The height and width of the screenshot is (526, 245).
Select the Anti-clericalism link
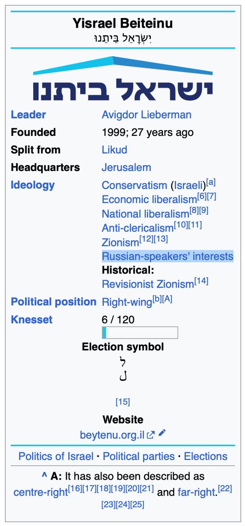[138, 228]
